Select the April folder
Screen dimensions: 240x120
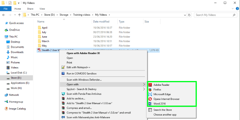pos(44,28)
